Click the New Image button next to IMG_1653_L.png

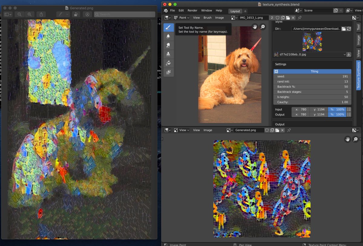(283, 18)
